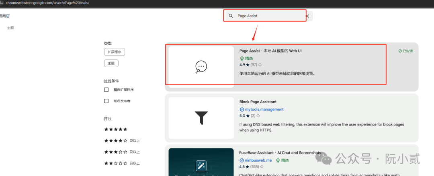The image size is (434, 176).
Task: Open FuseBase Assistant thumbnail image
Action: (201, 162)
